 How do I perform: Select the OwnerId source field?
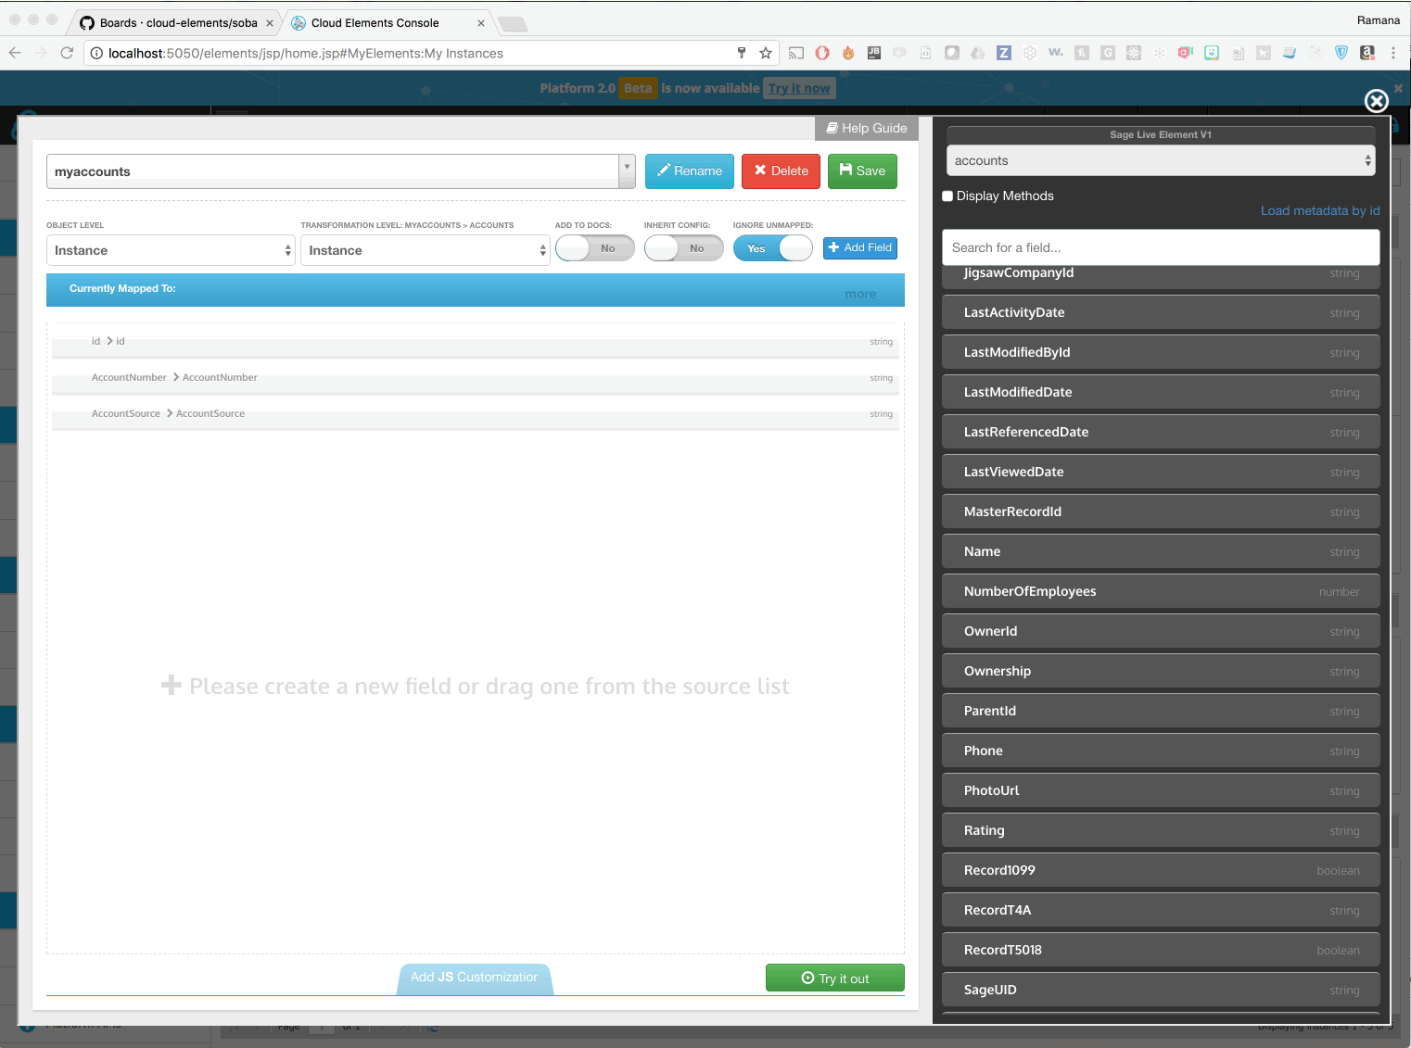coord(1161,631)
